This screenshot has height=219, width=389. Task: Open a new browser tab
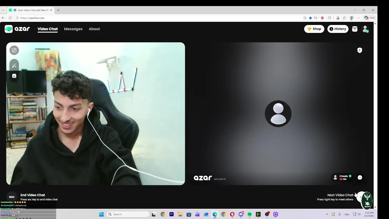click(58, 10)
